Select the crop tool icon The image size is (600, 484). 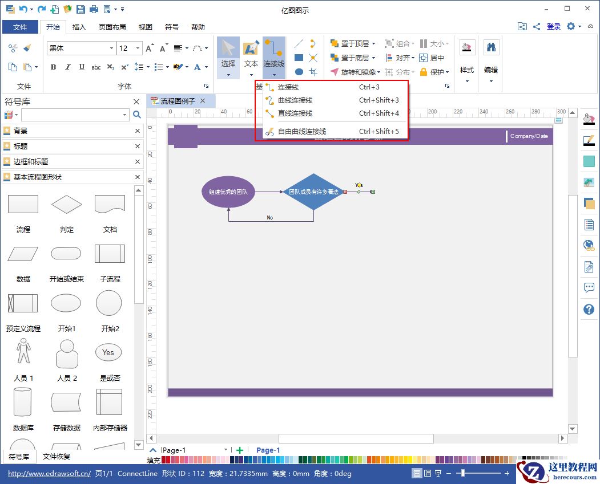point(313,72)
